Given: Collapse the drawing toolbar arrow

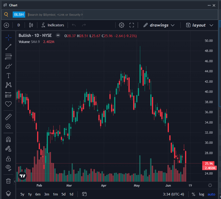Looking at the screenshot, I should click(15, 181).
